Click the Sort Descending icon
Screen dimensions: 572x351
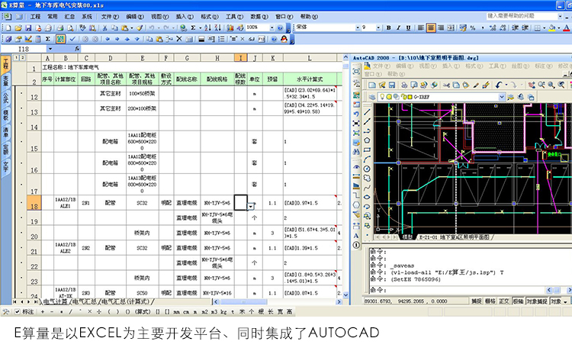[218, 27]
